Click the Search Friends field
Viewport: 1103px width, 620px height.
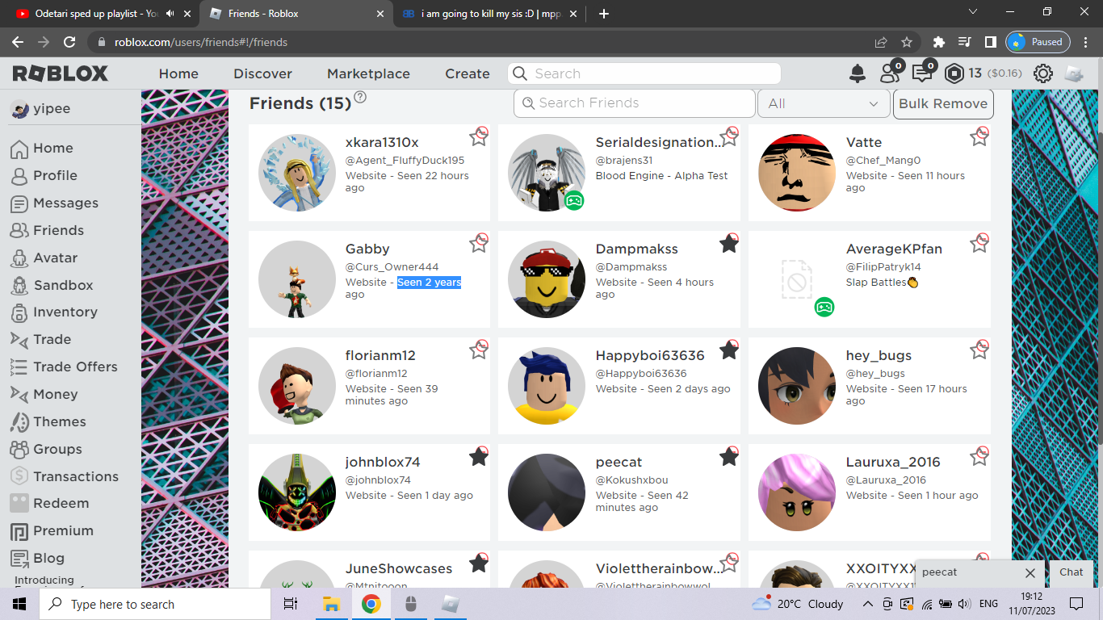635,103
